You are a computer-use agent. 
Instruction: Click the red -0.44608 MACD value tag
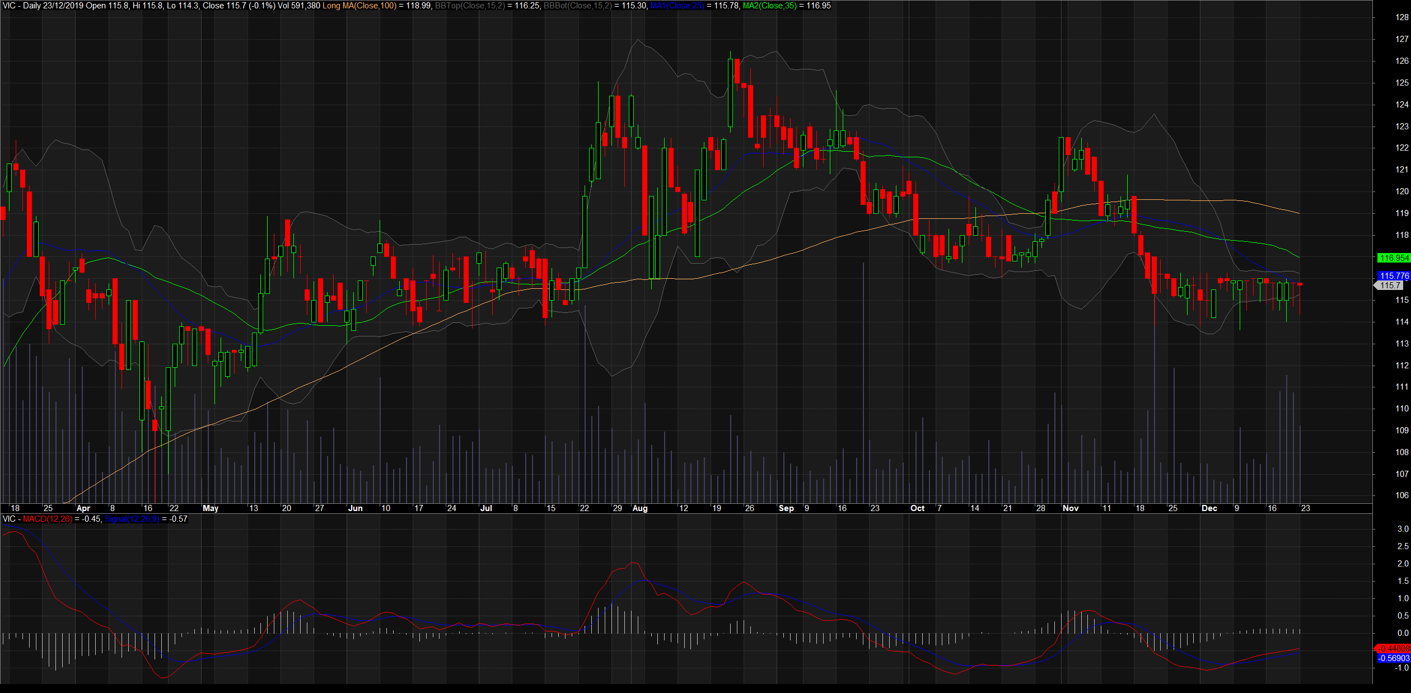pos(1393,649)
